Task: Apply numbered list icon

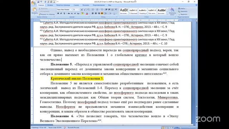Action: (97, 10)
